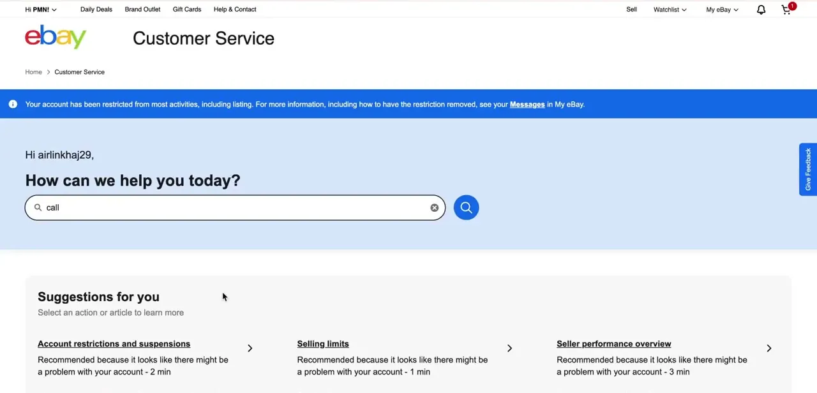
Task: Expand the Hi PMN account dropdown
Action: (x=41, y=10)
